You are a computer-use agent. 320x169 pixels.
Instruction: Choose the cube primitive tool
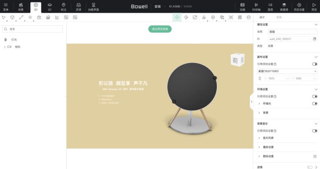click(12, 17)
